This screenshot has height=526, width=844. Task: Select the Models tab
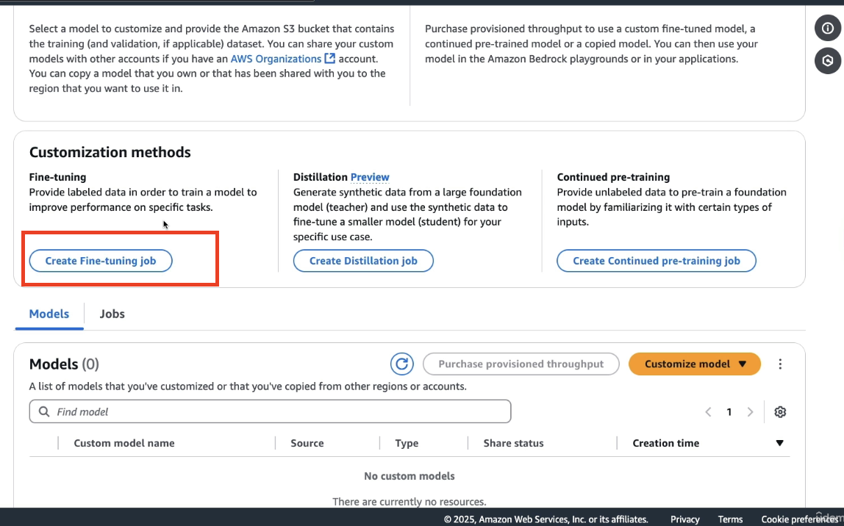(x=49, y=314)
